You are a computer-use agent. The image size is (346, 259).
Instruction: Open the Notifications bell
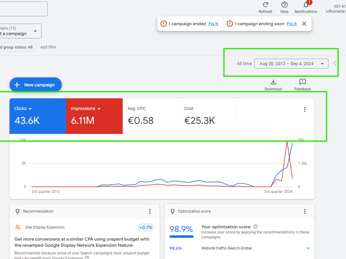point(306,4)
